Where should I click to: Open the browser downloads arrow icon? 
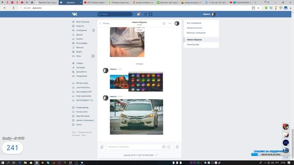tap(290, 8)
